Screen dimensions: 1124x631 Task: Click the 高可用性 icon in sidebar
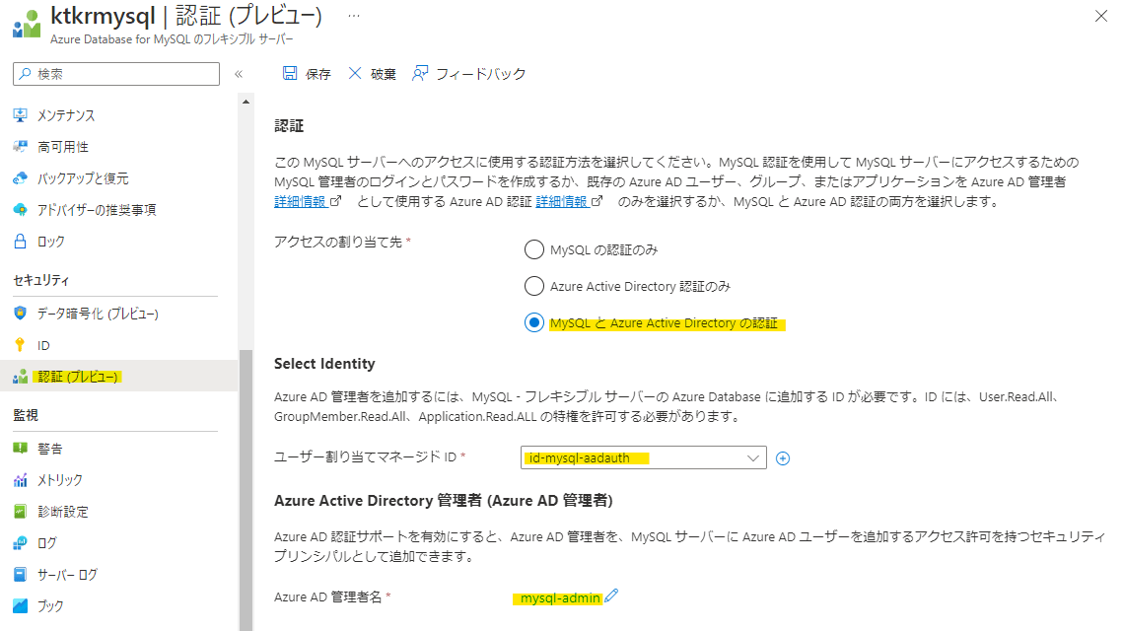point(20,146)
